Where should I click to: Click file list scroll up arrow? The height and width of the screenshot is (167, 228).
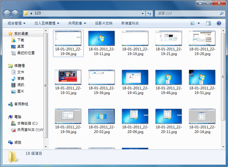223,31
